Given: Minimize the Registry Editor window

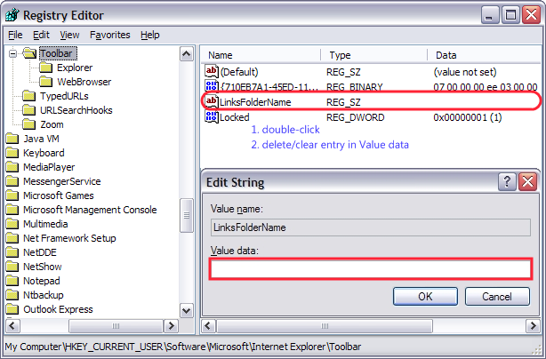Looking at the screenshot, I should (490, 15).
